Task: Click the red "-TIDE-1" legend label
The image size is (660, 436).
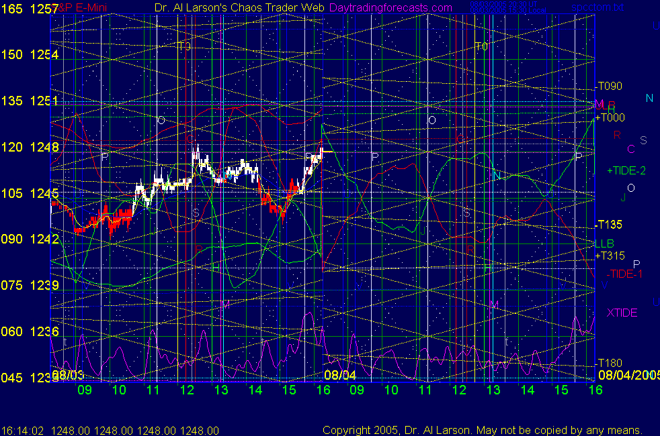Action: (x=624, y=274)
